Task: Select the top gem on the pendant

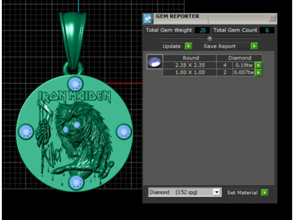Action: point(75,84)
